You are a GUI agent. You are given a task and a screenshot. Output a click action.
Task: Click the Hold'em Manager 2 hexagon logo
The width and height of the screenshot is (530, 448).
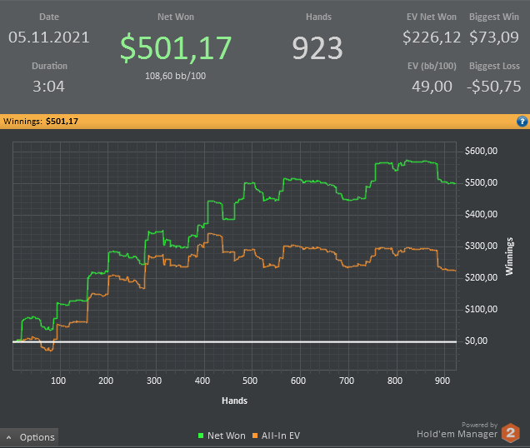coord(510,432)
